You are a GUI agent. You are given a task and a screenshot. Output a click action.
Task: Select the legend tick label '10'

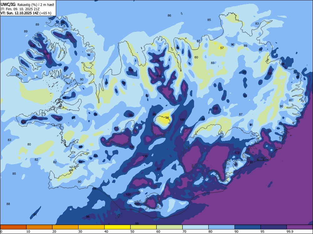[x=28, y=232]
